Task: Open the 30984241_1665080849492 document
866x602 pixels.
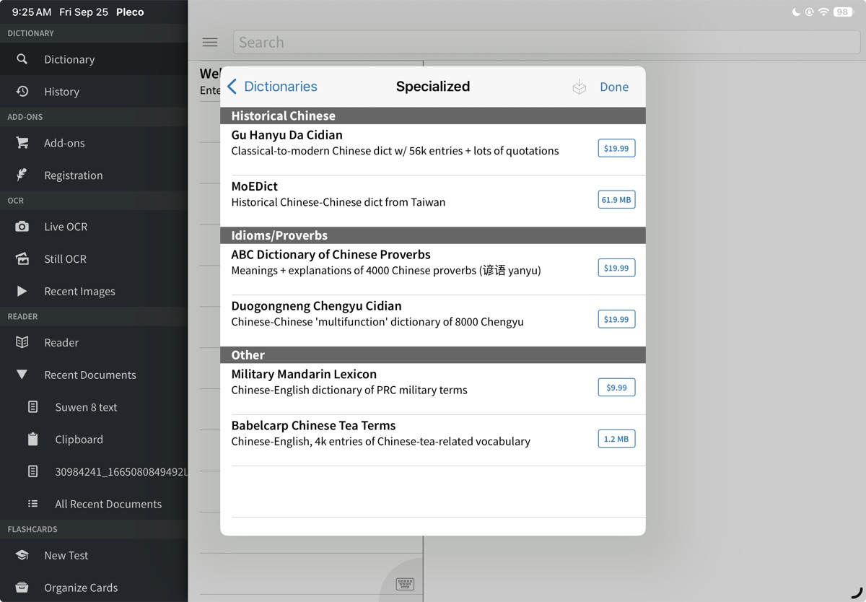Action: (121, 471)
